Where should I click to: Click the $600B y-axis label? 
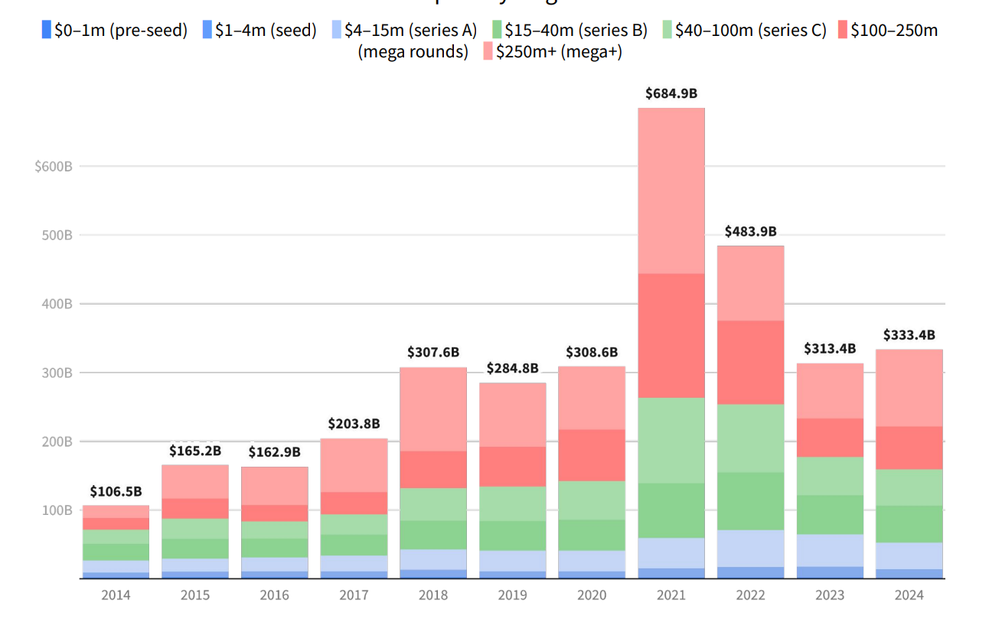click(54, 166)
